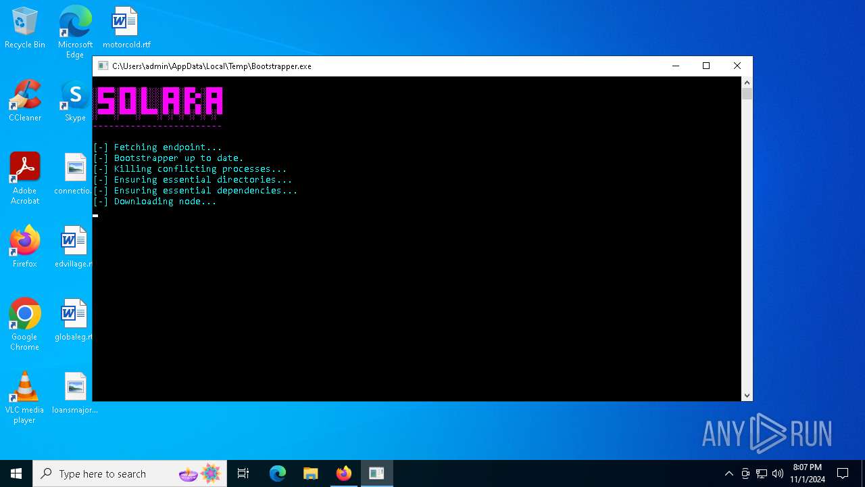Launch Microsoft Edge from desktop shortcut

pos(75,32)
